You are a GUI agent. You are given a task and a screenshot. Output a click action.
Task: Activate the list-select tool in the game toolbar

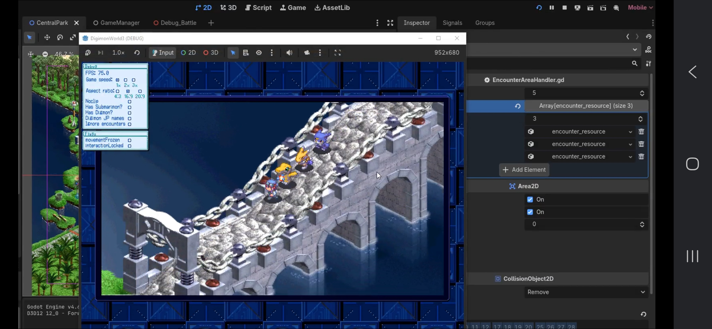[x=246, y=53]
